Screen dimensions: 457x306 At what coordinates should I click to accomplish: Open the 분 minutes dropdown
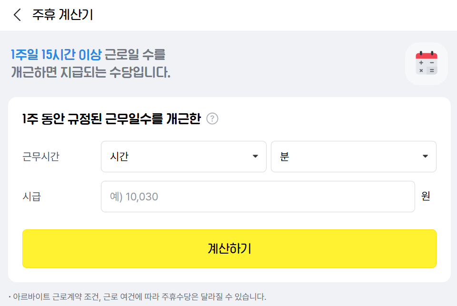(354, 156)
